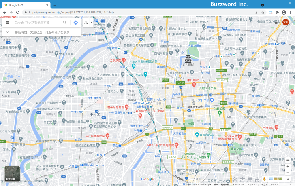Click the magnifying glass search icon
The image size is (295, 186).
pos(65,23)
